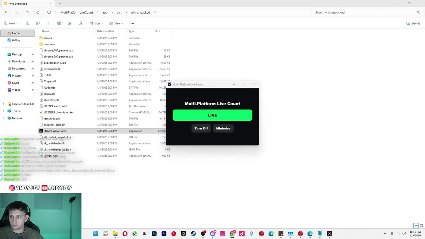The height and width of the screenshot is (239, 425).
Task: Select Home in navigation pane
Action: tap(17, 33)
